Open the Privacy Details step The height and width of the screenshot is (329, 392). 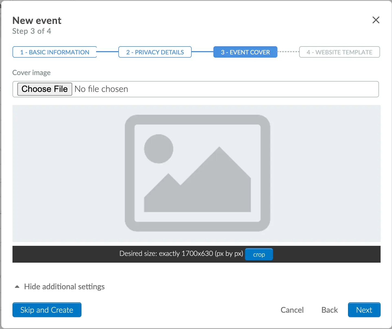click(x=155, y=52)
